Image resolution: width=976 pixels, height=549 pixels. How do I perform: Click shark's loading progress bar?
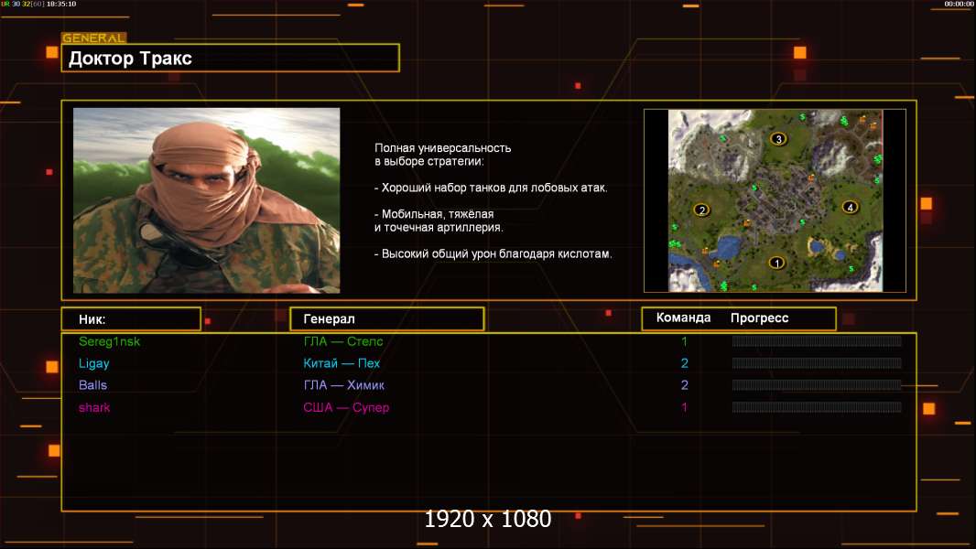817,407
